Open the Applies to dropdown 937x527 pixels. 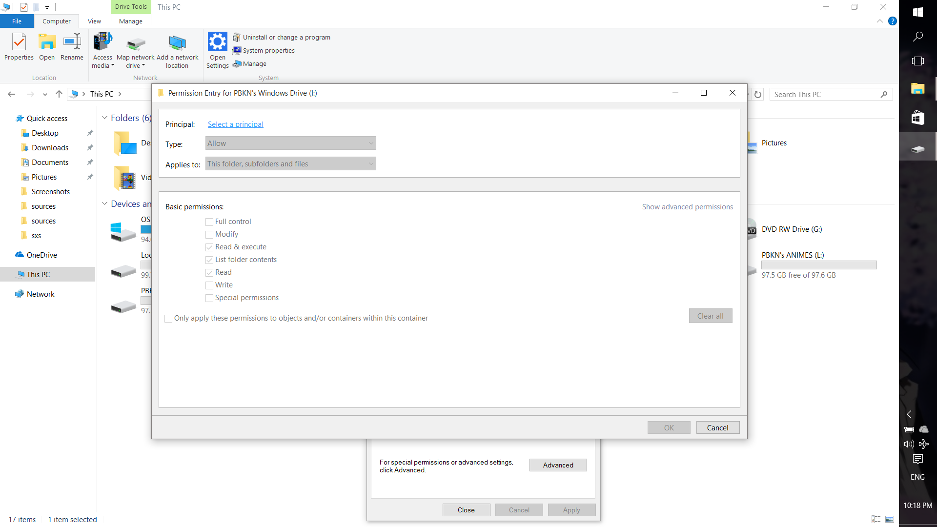290,164
